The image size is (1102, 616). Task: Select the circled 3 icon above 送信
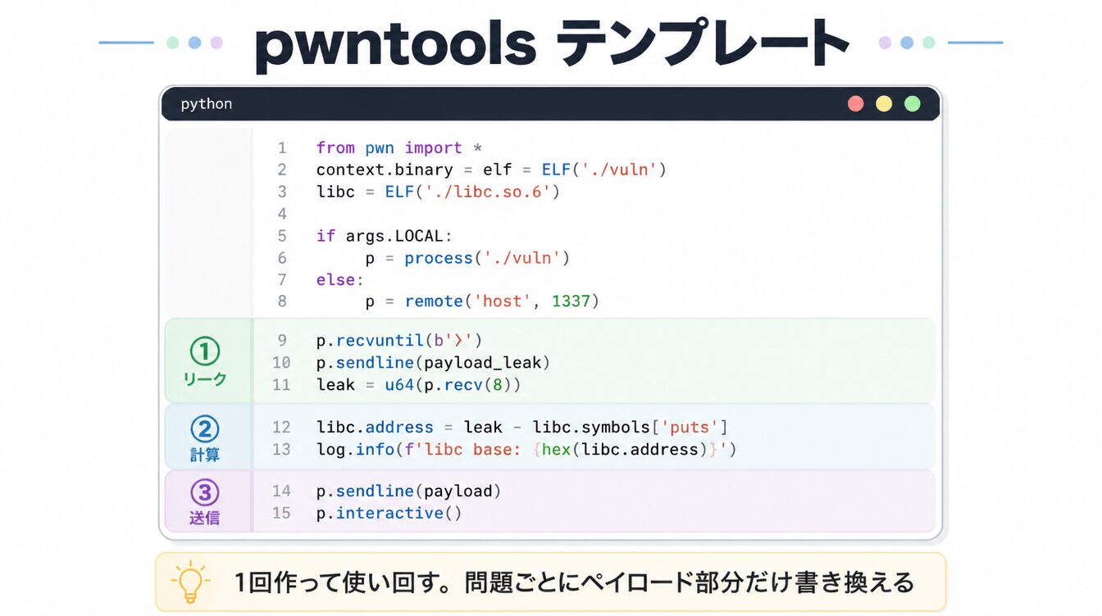[x=205, y=492]
